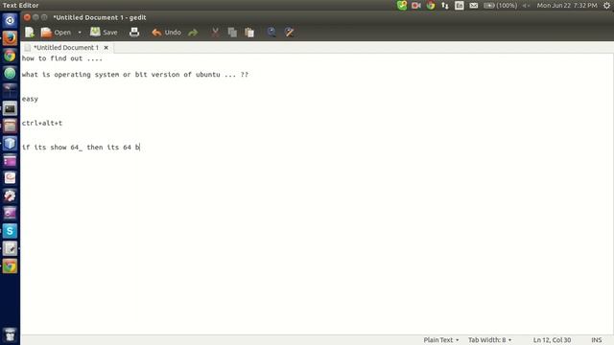Click the line reading 'easy'

[x=30, y=99]
